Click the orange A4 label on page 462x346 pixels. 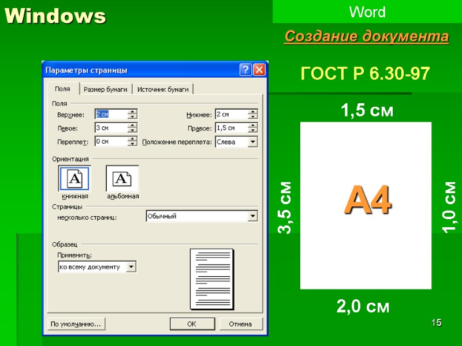click(367, 200)
